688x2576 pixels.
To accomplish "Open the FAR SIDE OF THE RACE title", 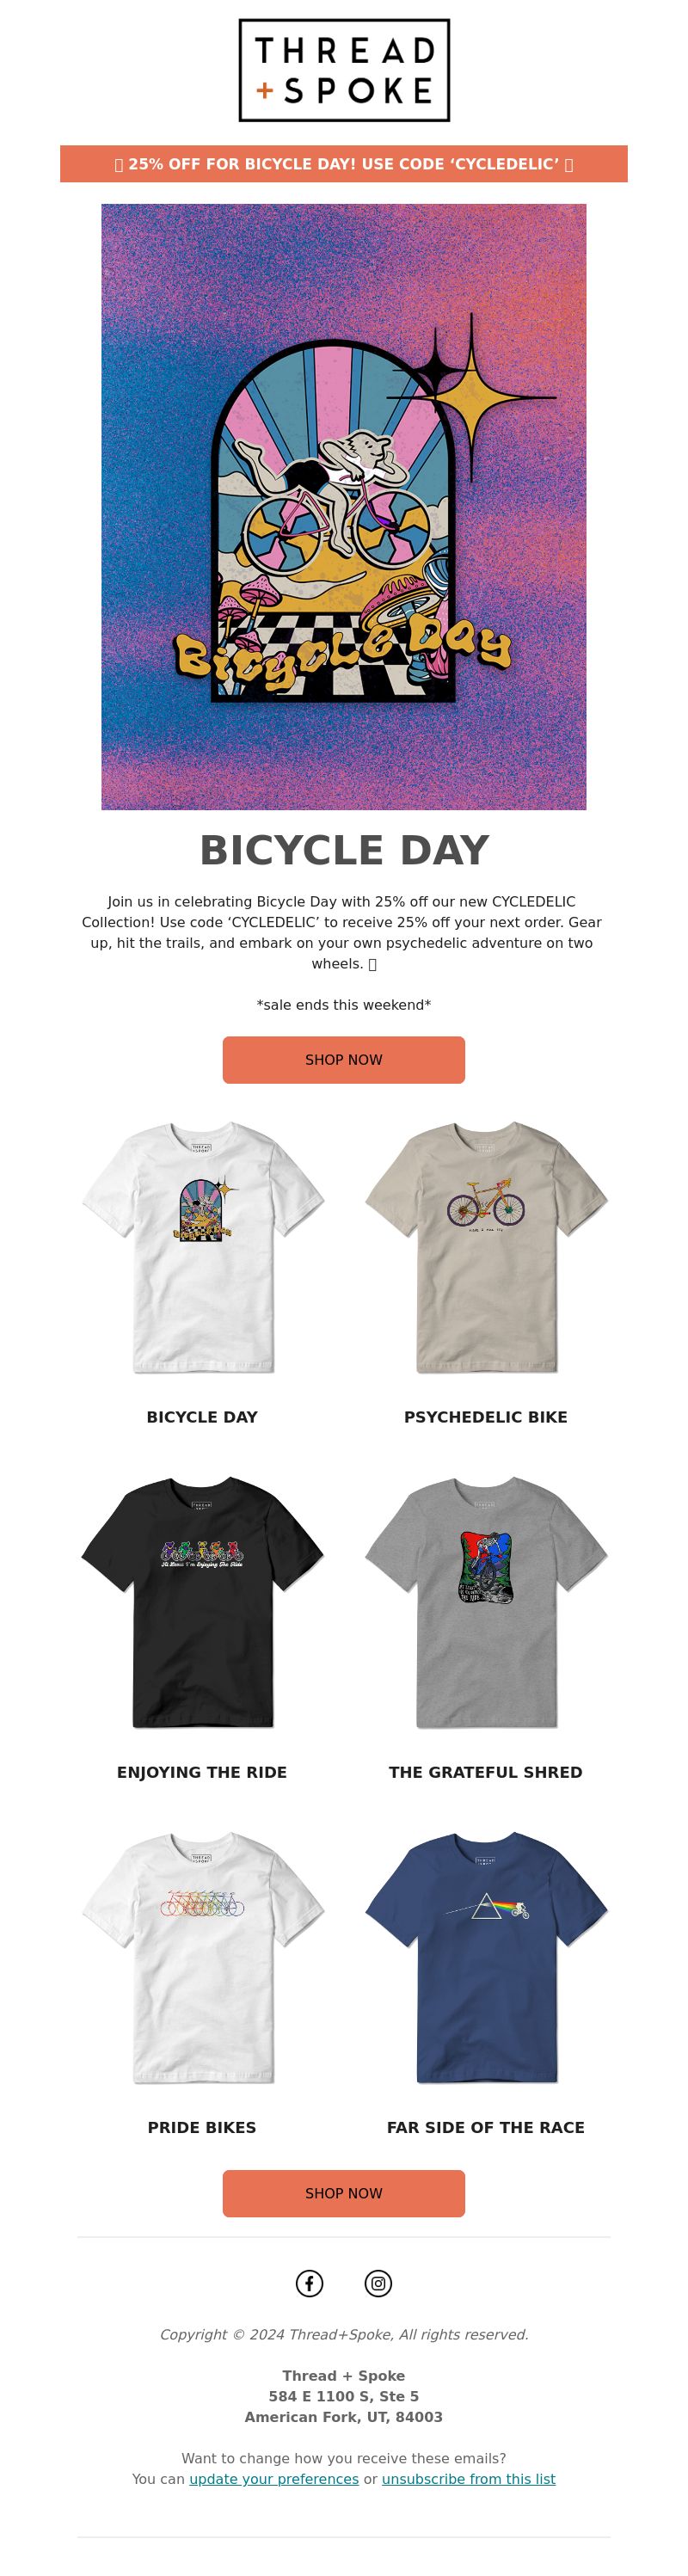I will pyautogui.click(x=486, y=2127).
